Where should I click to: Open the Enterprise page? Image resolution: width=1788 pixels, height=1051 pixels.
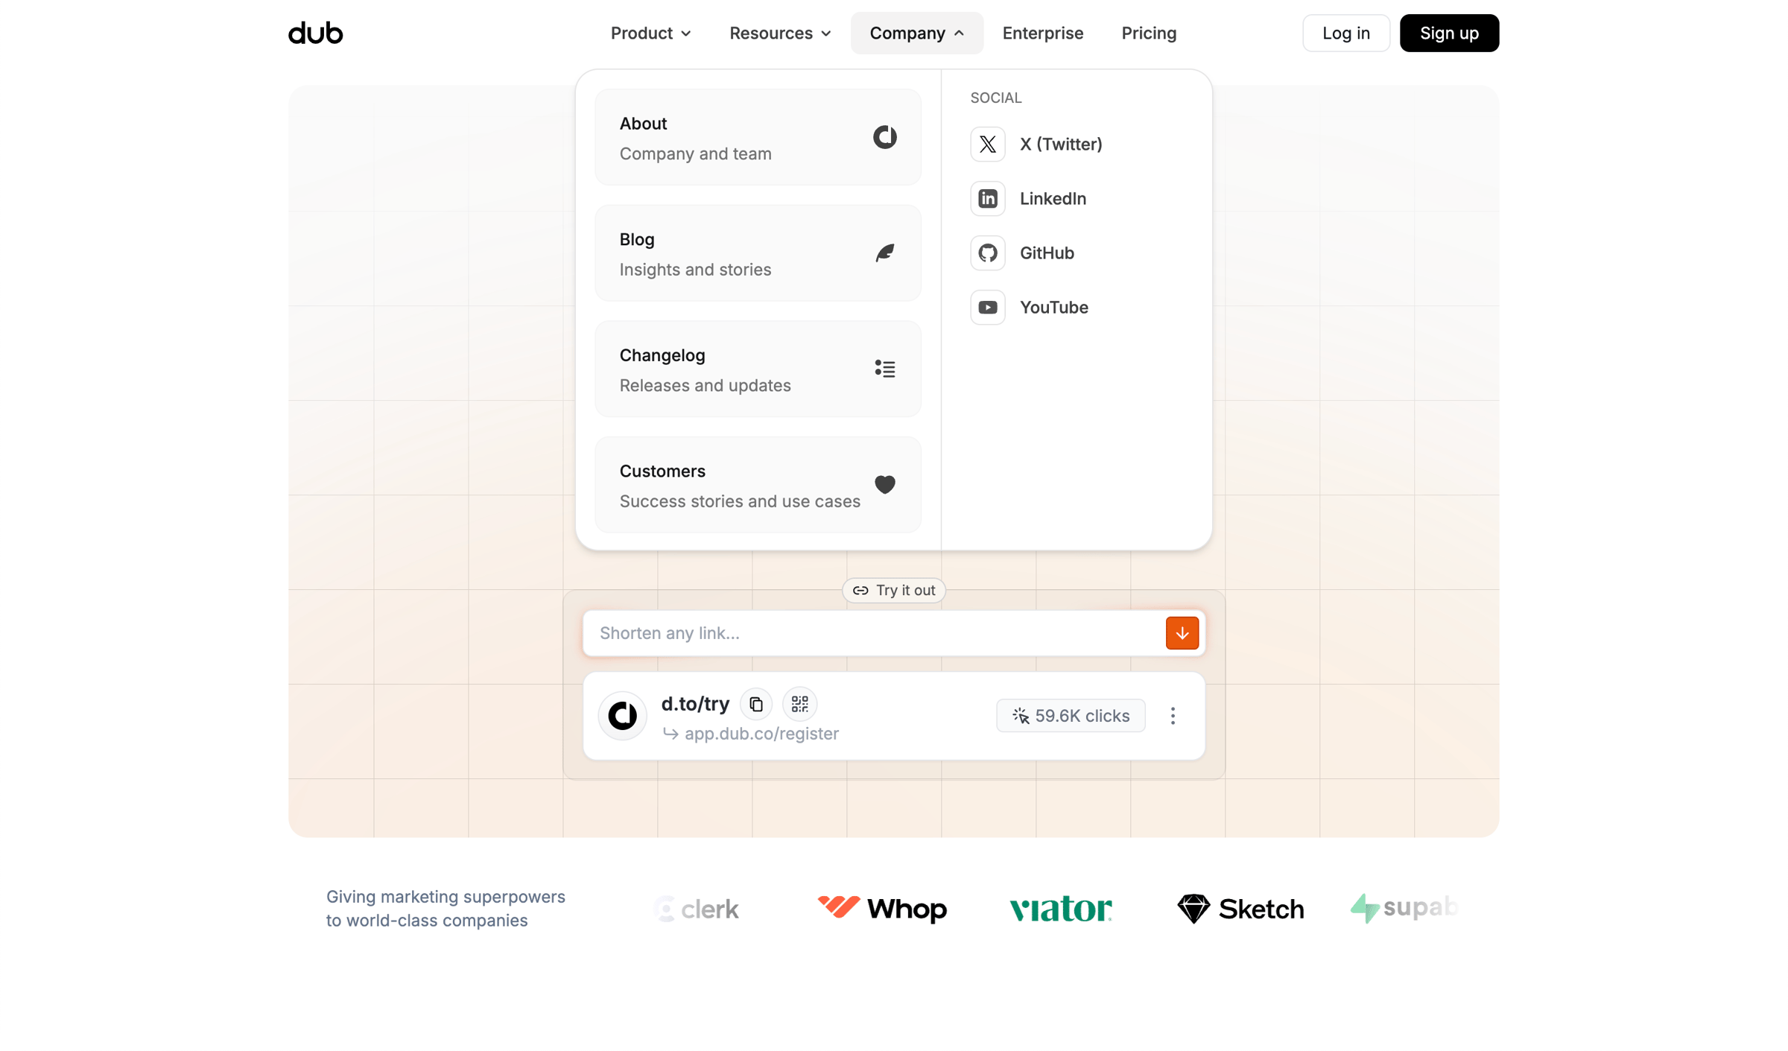[1042, 33]
